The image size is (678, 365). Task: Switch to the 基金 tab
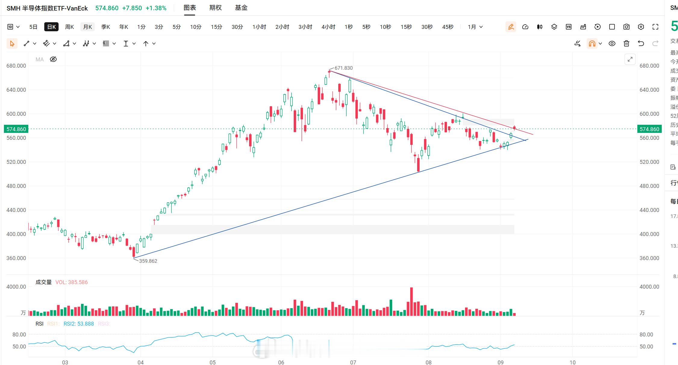click(x=241, y=8)
